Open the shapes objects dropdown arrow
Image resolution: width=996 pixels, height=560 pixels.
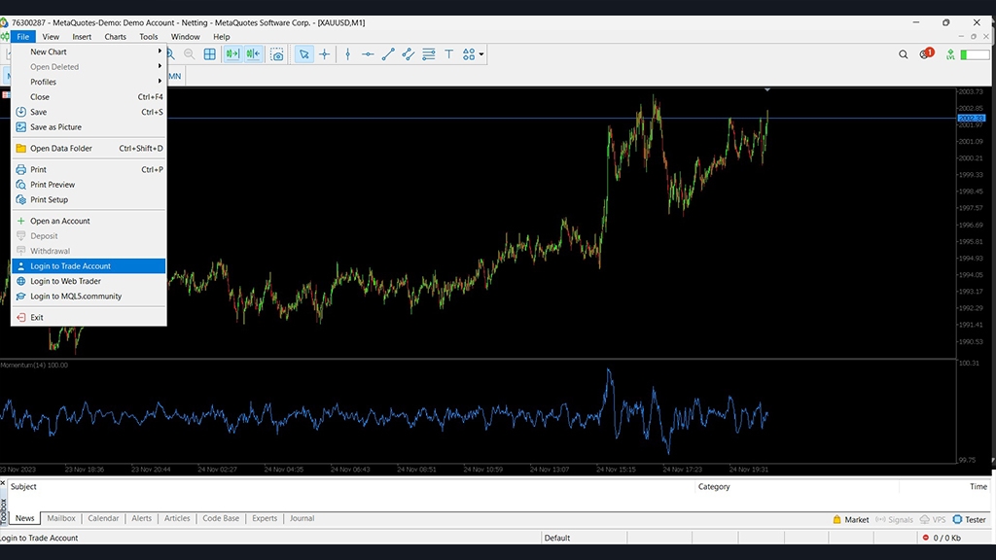pyautogui.click(x=481, y=54)
